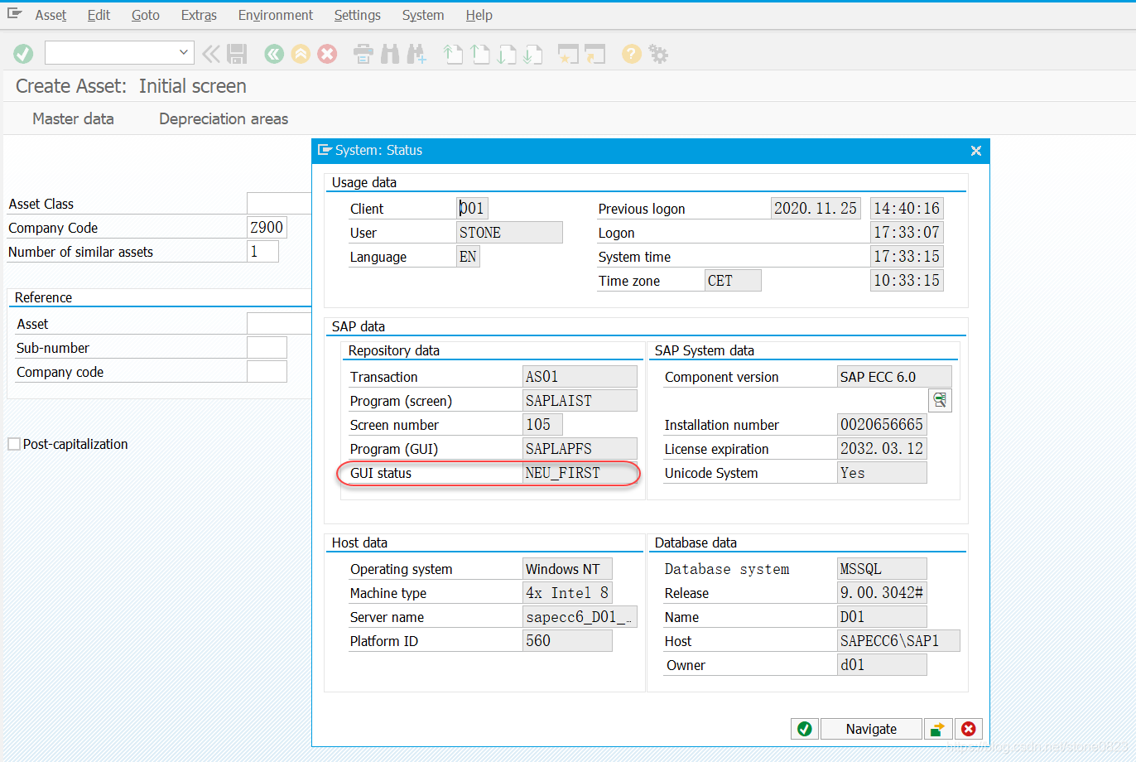This screenshot has width=1136, height=762.
Task: Click the Save icon in the toolbar
Action: coord(238,53)
